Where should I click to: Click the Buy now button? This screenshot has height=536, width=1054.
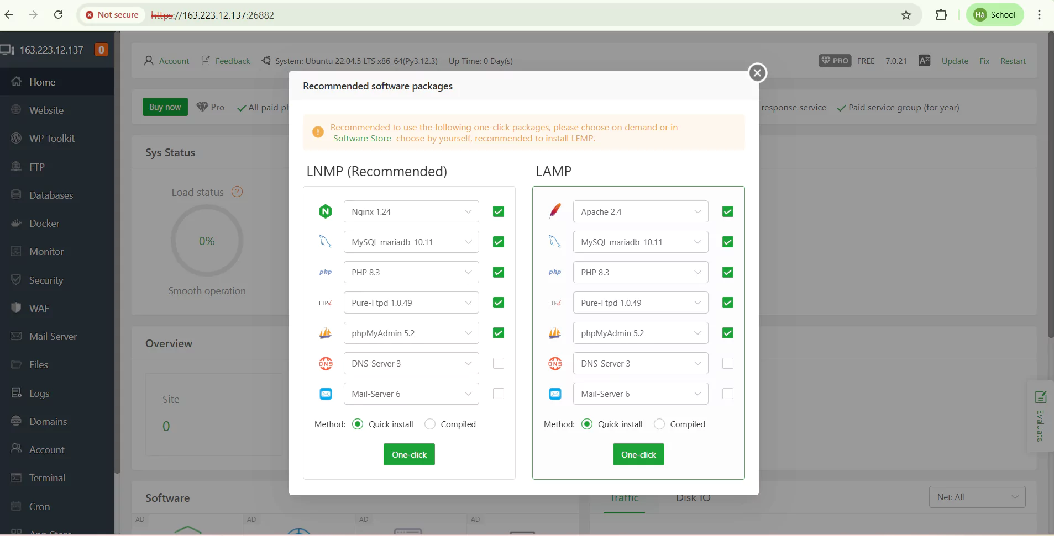[x=165, y=107]
